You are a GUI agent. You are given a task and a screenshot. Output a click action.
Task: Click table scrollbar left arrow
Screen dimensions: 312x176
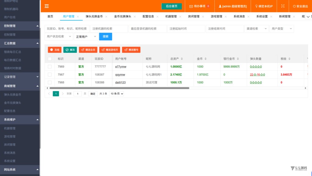point(47,88)
